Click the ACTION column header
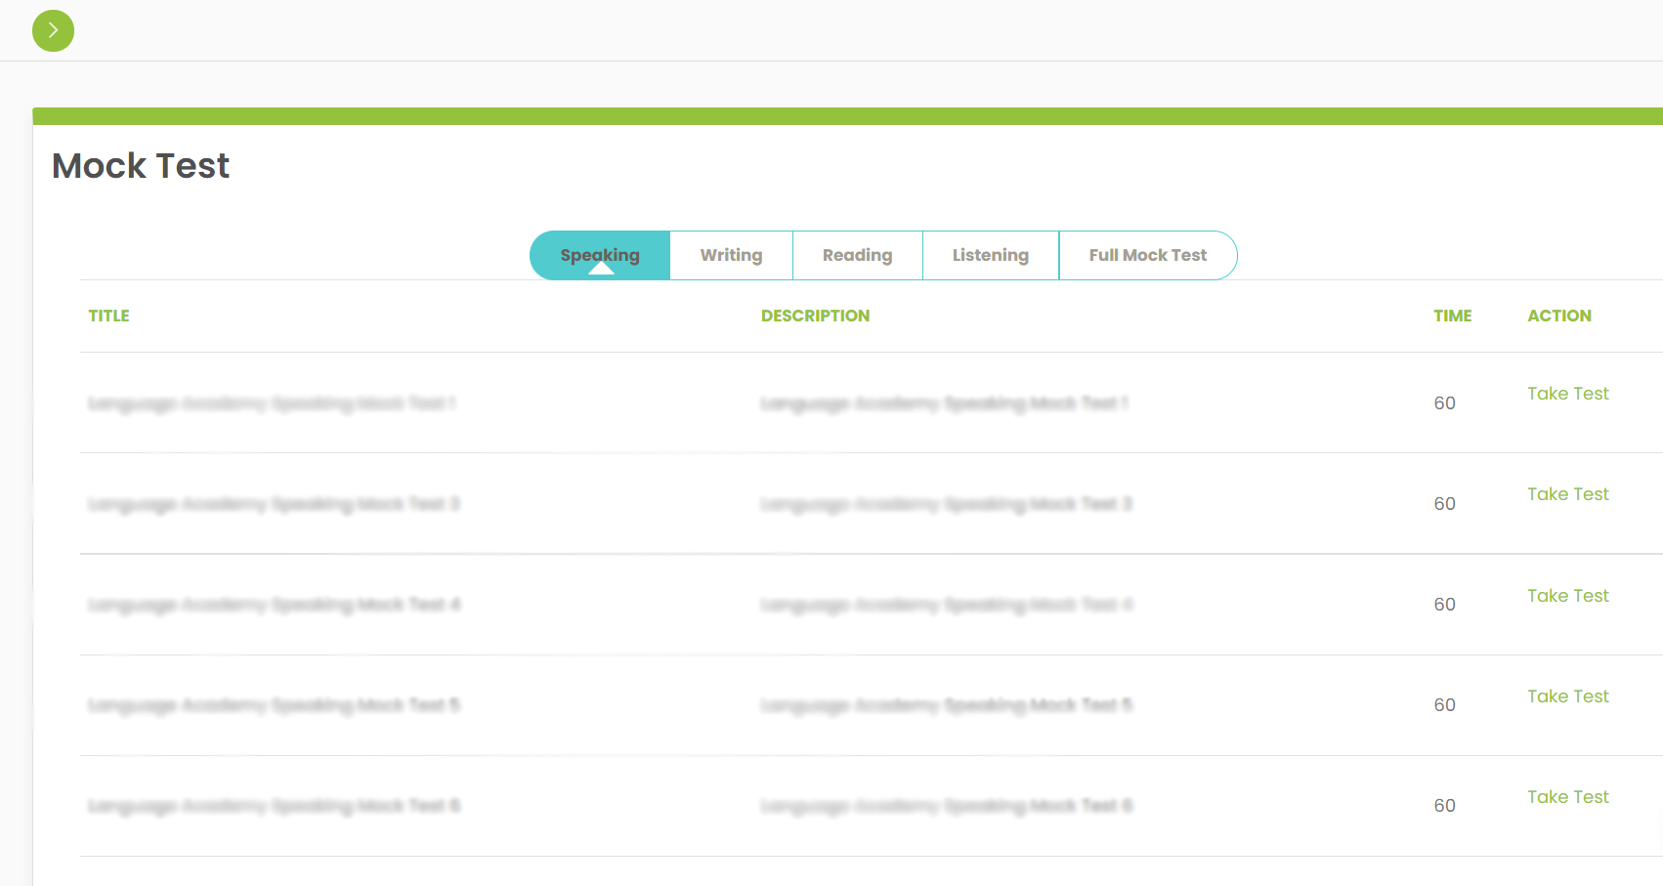 click(1559, 316)
